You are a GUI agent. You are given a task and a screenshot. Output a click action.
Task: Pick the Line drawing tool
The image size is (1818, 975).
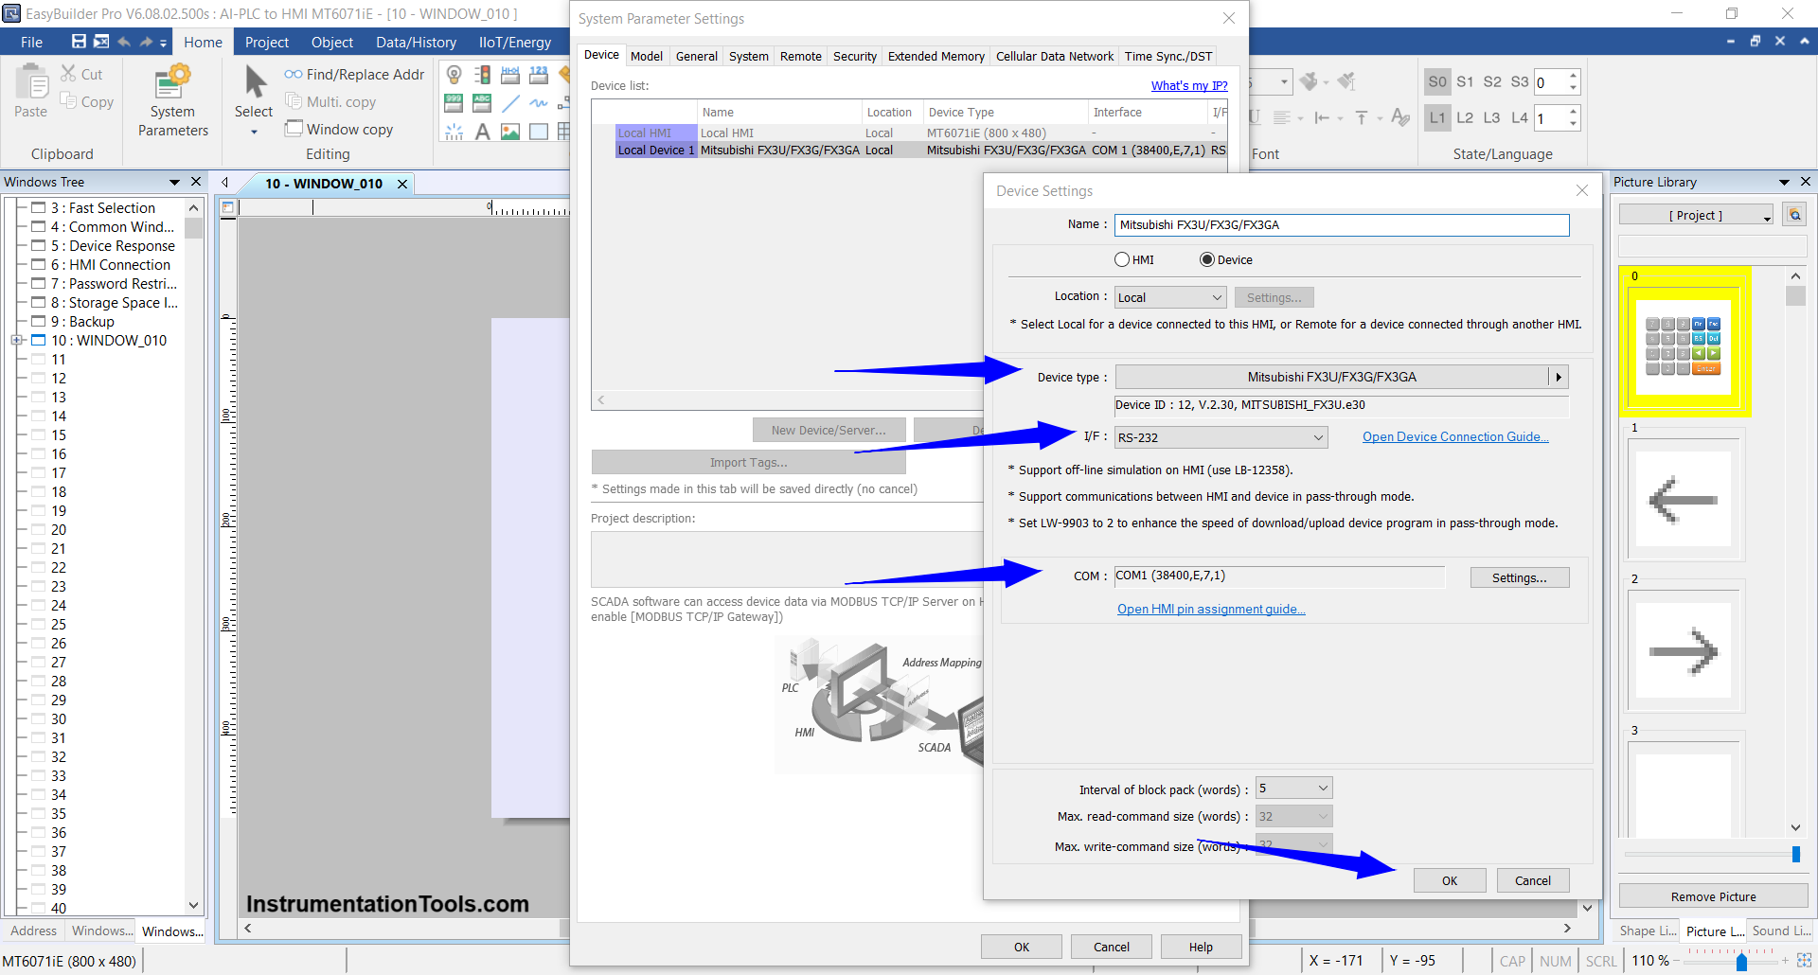pyautogui.click(x=510, y=103)
